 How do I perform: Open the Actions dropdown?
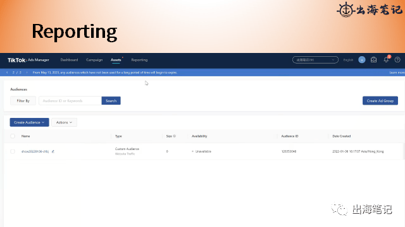click(x=64, y=122)
